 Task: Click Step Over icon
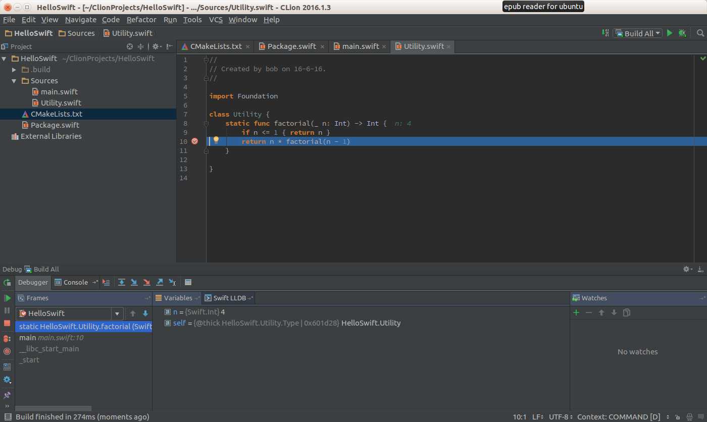pyautogui.click(x=122, y=283)
